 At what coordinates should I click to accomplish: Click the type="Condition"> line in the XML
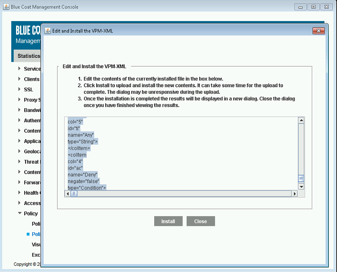(87, 188)
